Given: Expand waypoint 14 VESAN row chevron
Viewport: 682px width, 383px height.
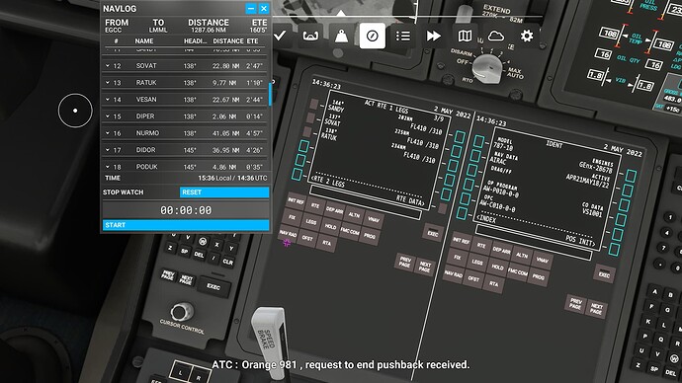Looking at the screenshot, I should 108,100.
